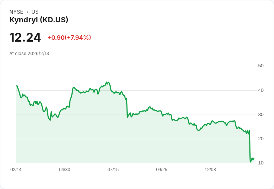Screen dimensions: 274x189
Task: Click the US market label in the header
Action: coord(35,12)
